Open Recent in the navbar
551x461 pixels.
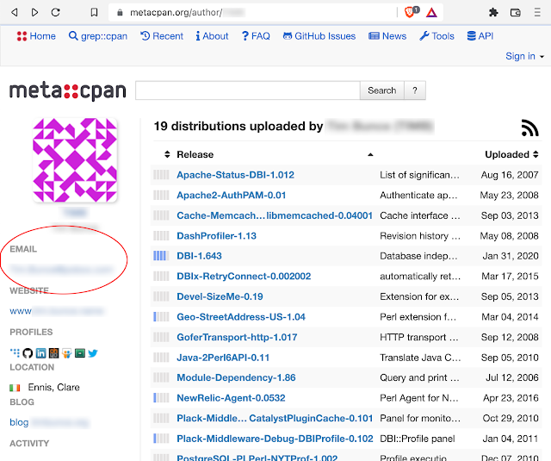[162, 36]
